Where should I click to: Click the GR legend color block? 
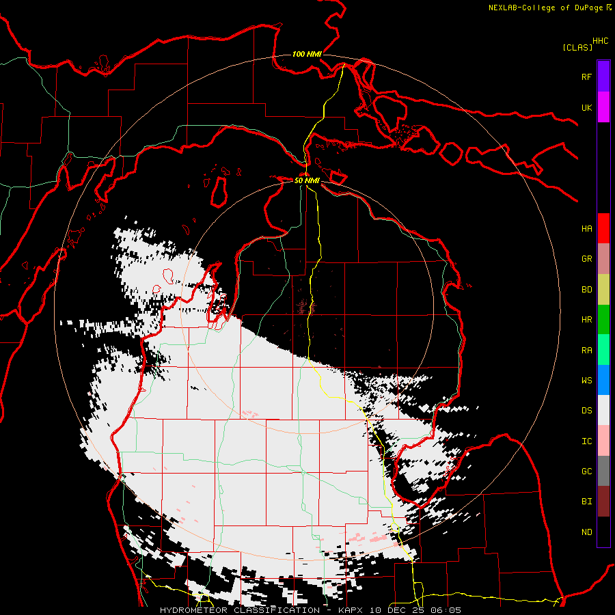tap(603, 258)
